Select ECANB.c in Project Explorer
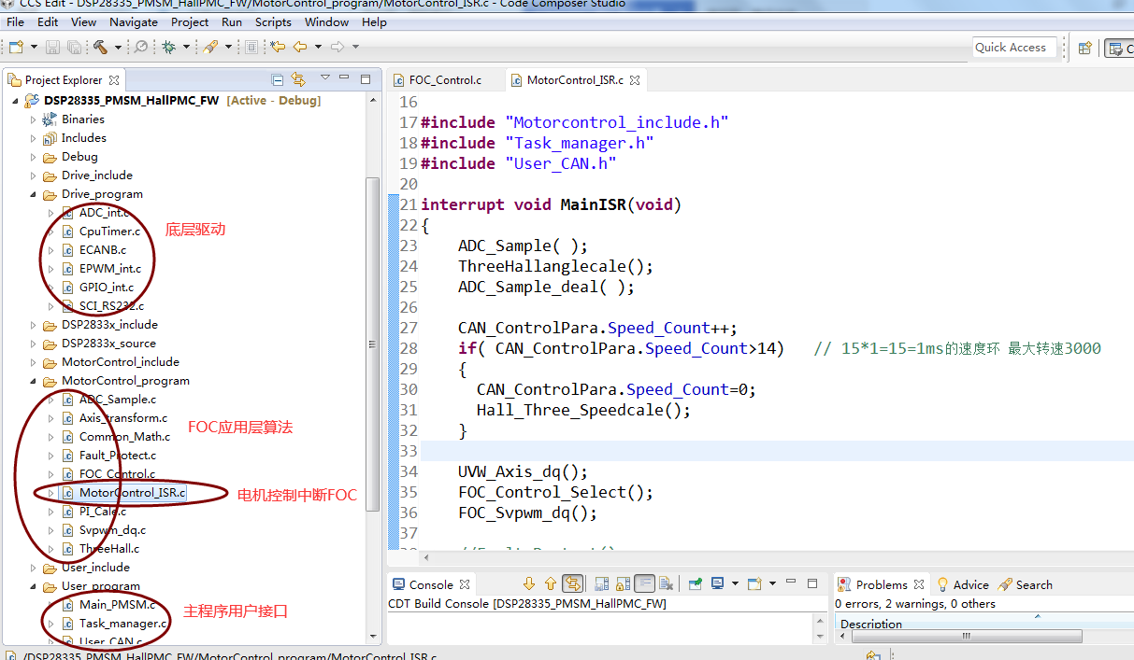Viewport: 1134px width, 660px height. tap(102, 250)
